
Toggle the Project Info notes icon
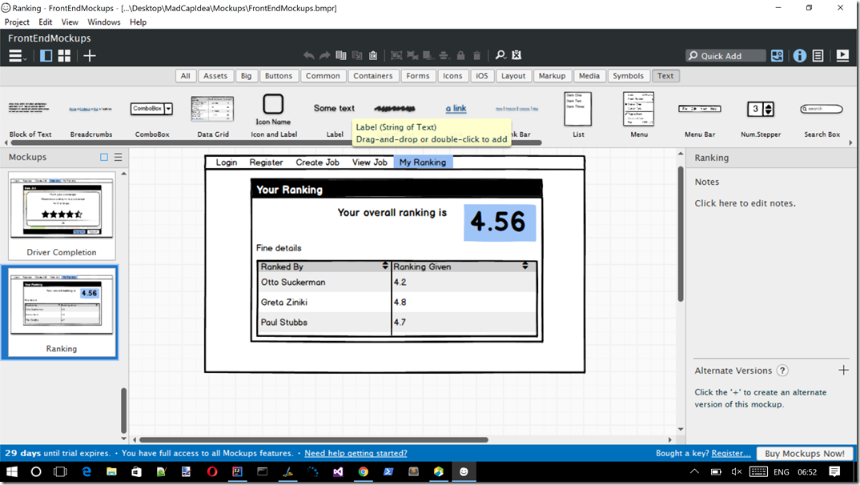tap(818, 56)
